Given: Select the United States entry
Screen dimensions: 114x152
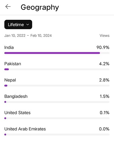Looking at the screenshot, I should 17,113.
